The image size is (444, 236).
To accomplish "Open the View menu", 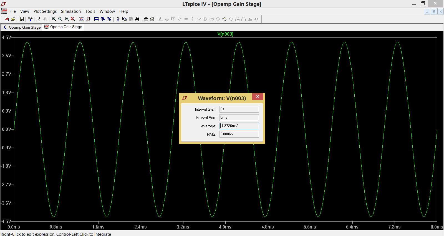I will (x=24, y=11).
